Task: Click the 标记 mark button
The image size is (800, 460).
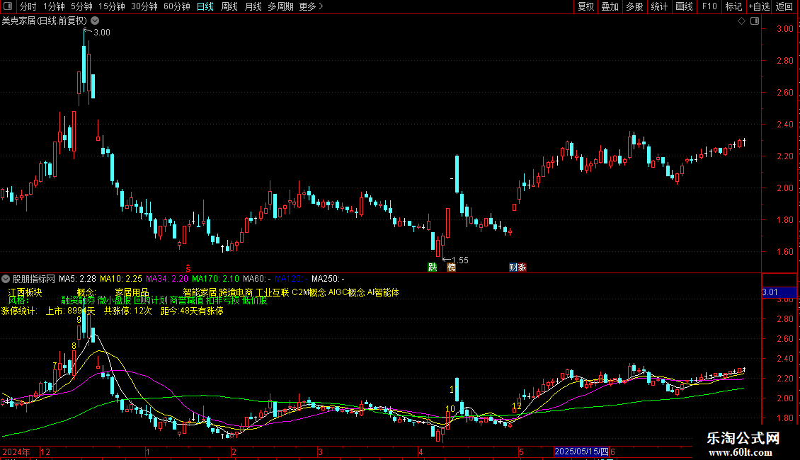Action: pyautogui.click(x=733, y=6)
